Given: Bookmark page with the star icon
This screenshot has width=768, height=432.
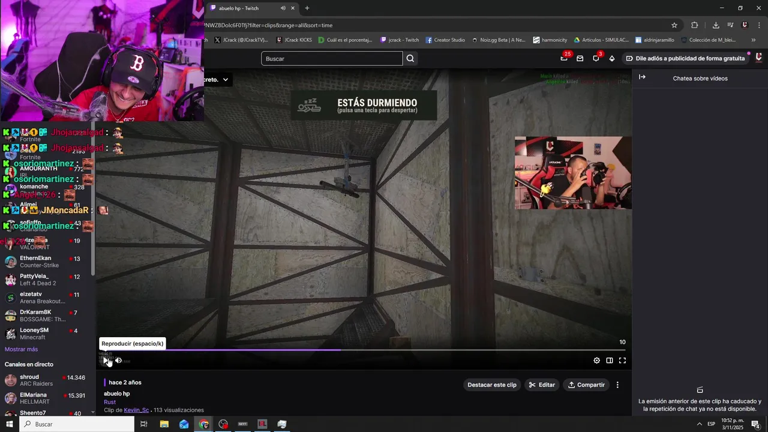Looking at the screenshot, I should 674,25.
